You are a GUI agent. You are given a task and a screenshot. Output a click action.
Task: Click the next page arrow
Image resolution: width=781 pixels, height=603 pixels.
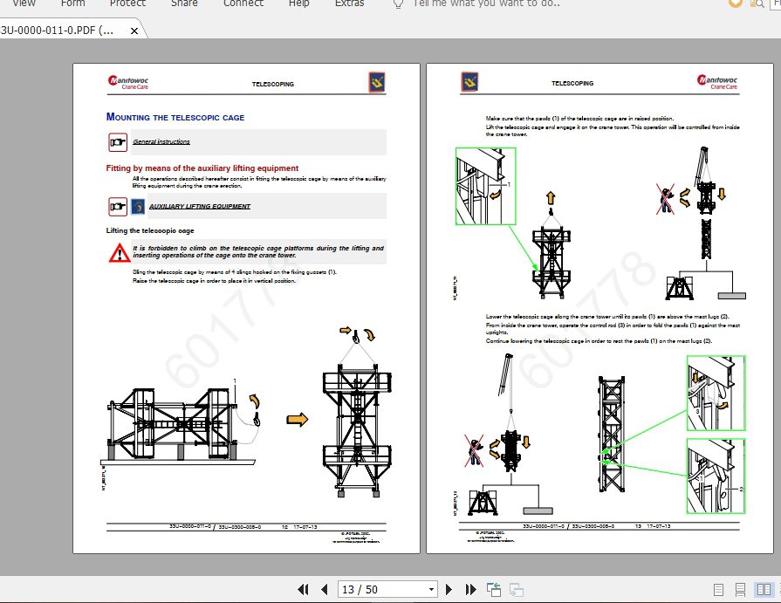[x=449, y=589]
